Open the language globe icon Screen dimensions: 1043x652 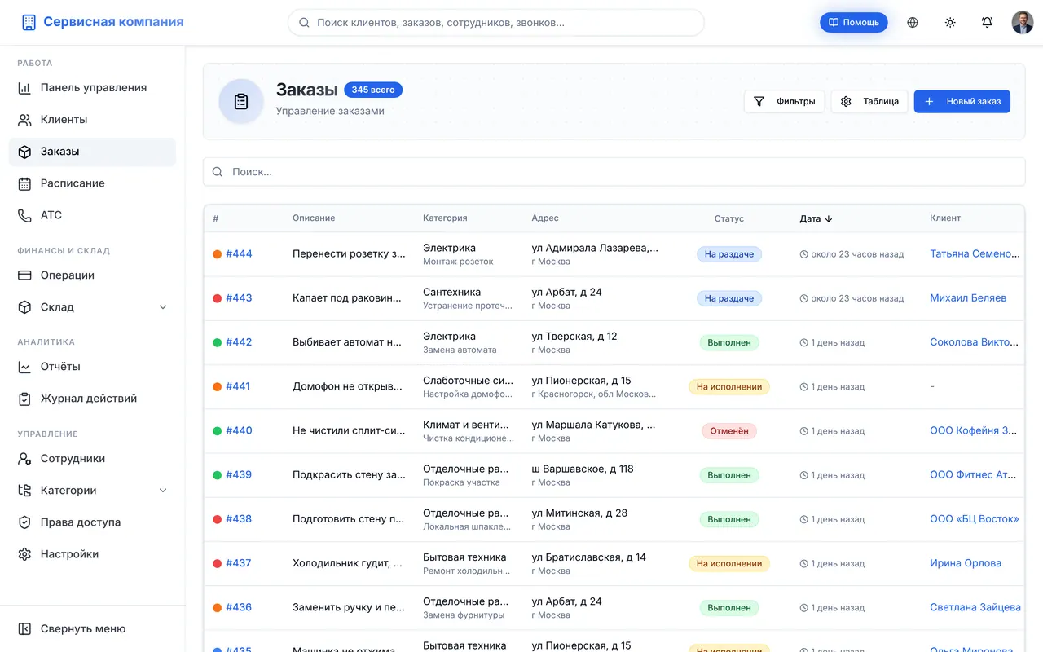(913, 23)
